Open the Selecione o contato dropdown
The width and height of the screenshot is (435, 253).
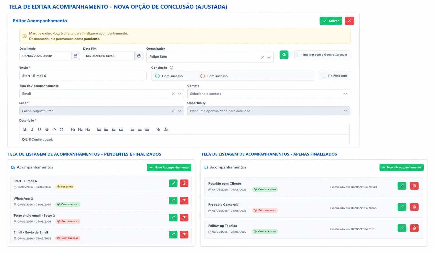[x=268, y=94]
